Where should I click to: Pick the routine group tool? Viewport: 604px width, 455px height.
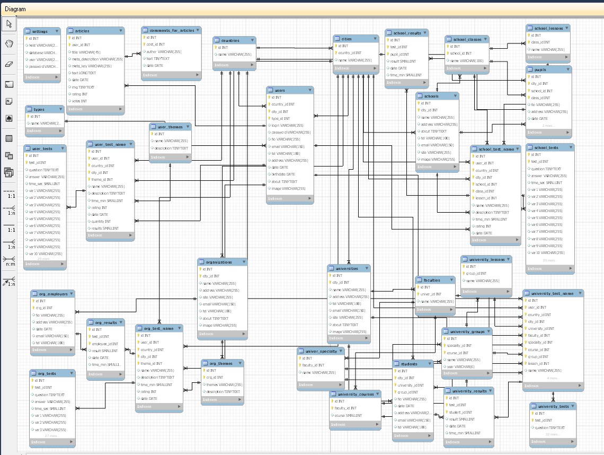click(x=9, y=172)
